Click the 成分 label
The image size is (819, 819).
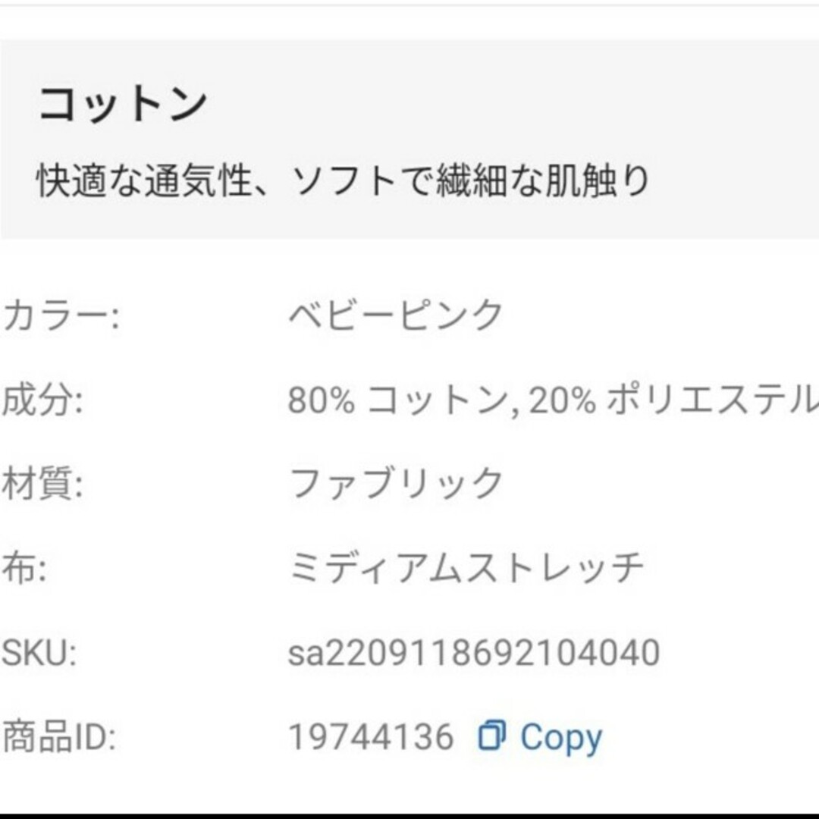click(42, 400)
